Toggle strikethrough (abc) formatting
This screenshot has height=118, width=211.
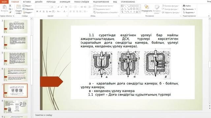pyautogui.click(x=50, y=11)
